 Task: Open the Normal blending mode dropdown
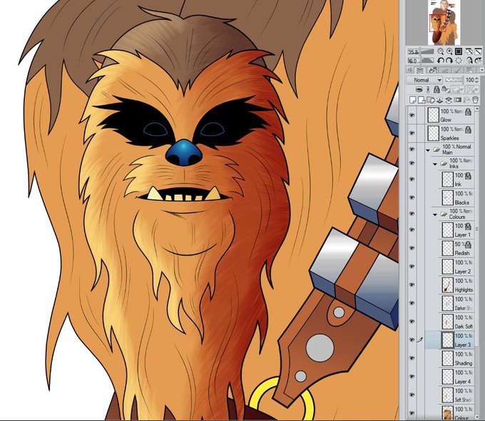pos(424,80)
